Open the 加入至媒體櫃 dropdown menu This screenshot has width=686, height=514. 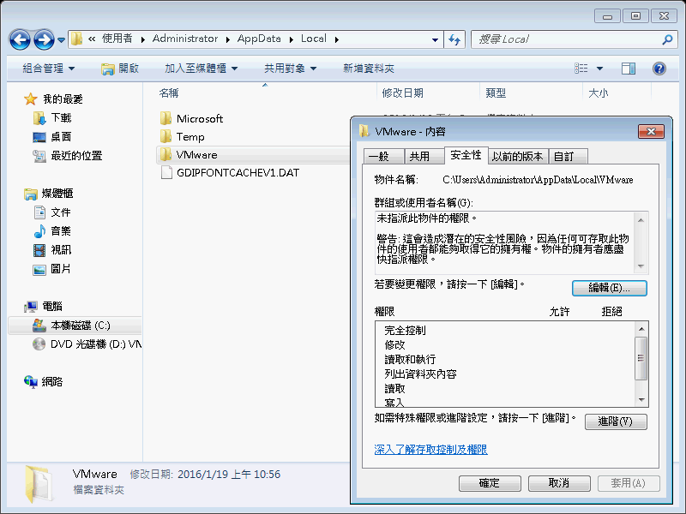pyautogui.click(x=201, y=69)
